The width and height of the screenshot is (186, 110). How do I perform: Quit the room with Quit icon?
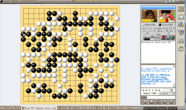(x=171, y=102)
